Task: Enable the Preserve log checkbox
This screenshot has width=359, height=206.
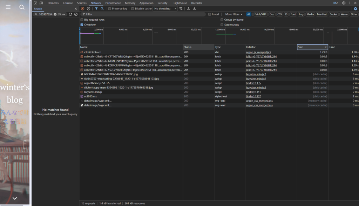Action: (110, 9)
